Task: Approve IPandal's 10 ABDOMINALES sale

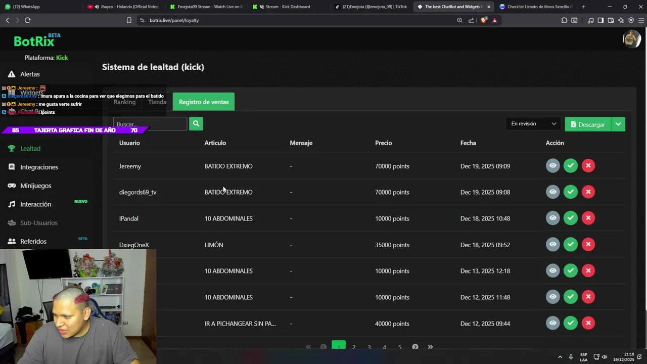Action: (571, 218)
